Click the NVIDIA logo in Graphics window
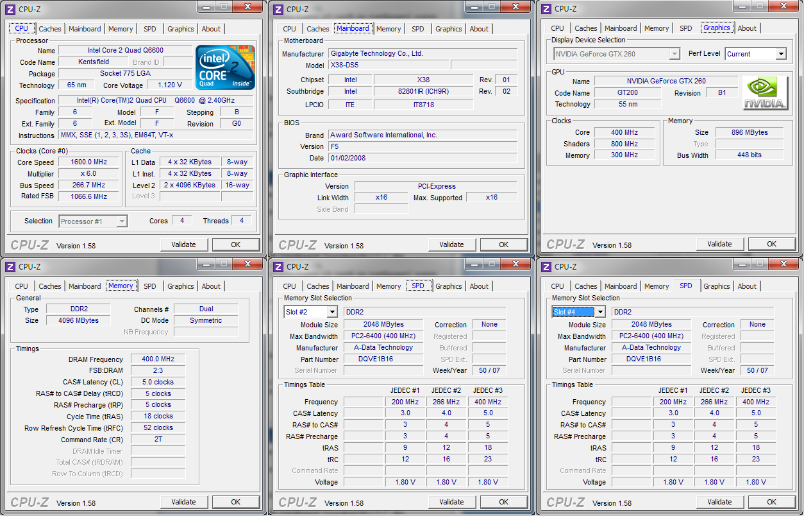 tap(765, 93)
